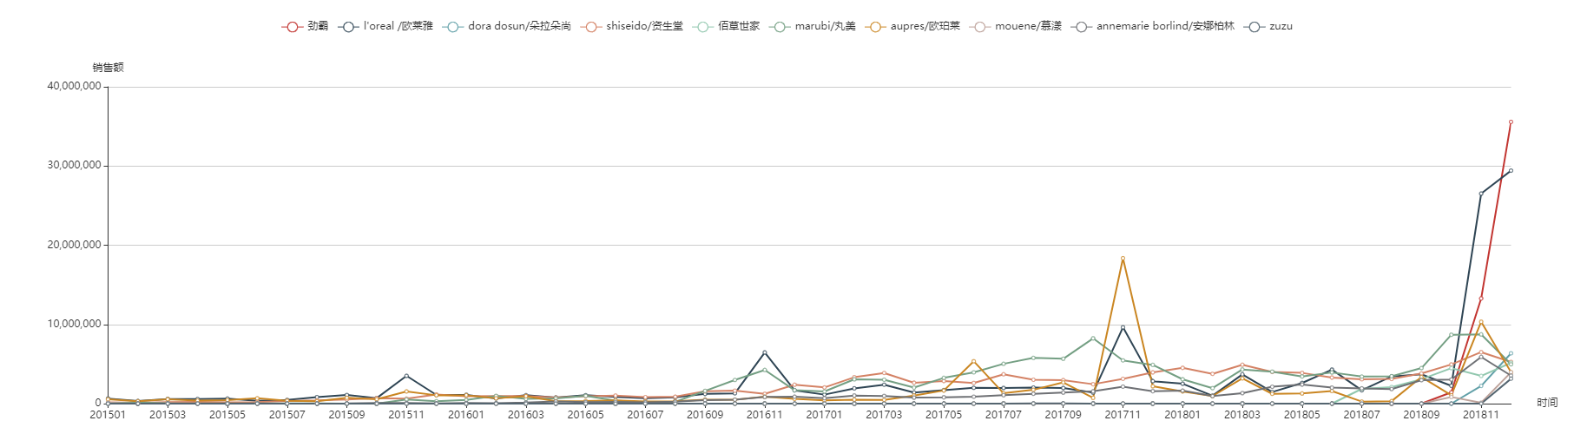Click the 30,000,000 y-axis label
Screen dimensions: 1574x434
74,166
